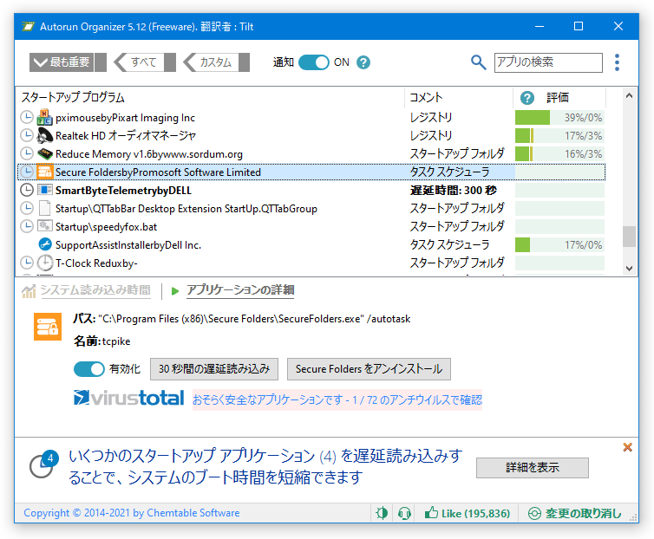
Task: Click the 評価 column help icon
Action: tap(526, 98)
